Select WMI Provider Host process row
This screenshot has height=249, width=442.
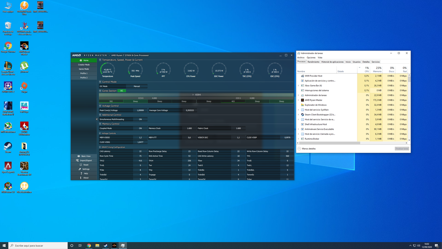352,76
